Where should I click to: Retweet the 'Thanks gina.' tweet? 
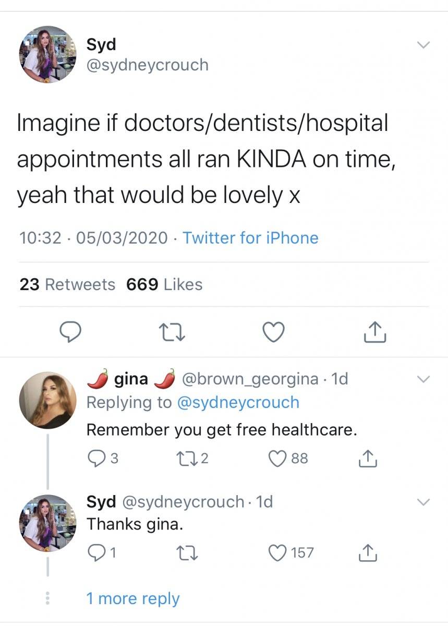(x=187, y=552)
